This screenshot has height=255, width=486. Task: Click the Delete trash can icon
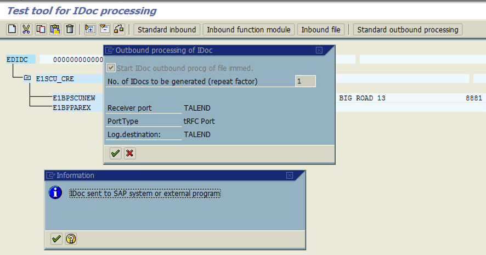click(69, 30)
